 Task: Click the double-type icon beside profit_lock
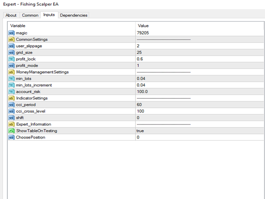coord(11,59)
